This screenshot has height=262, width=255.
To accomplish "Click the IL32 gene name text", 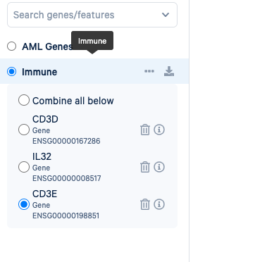I will tap(42, 156).
